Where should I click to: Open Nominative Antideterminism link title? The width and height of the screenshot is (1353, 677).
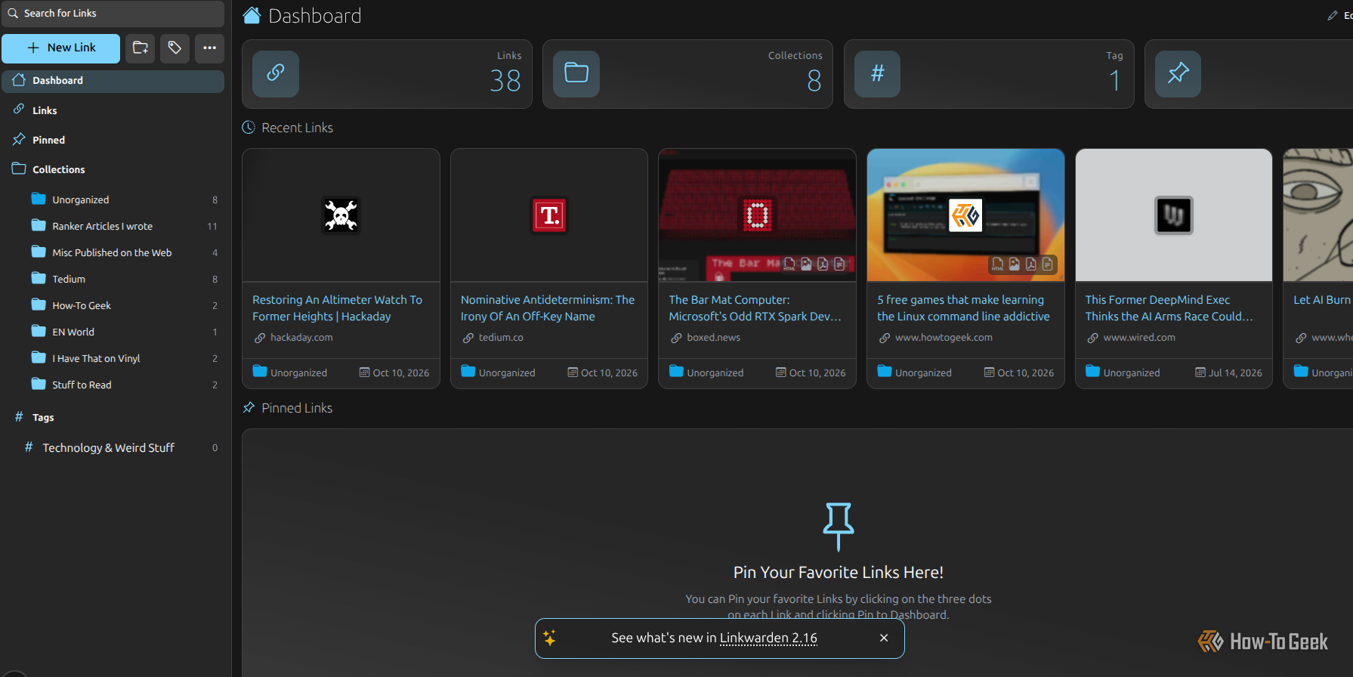click(548, 308)
